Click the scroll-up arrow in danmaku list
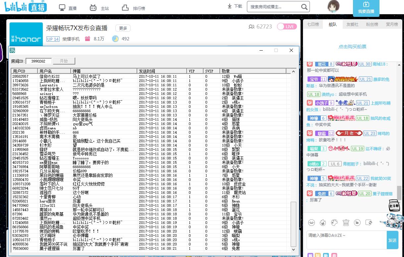Viewport: 404px width, 257px height. pos(293,71)
